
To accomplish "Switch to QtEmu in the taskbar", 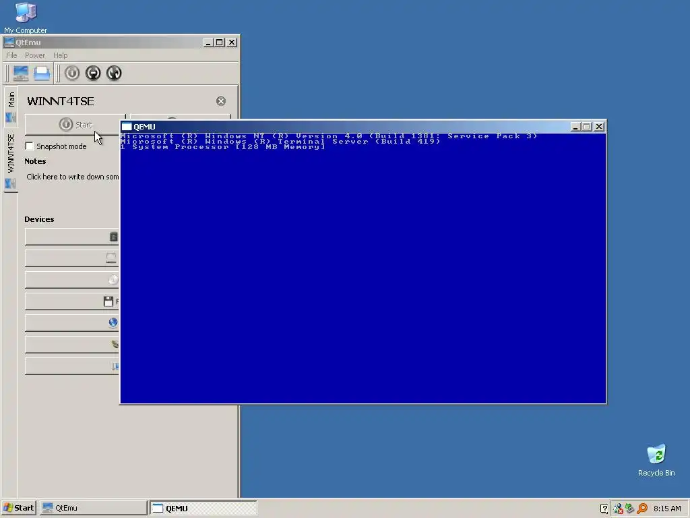I will (x=93, y=509).
